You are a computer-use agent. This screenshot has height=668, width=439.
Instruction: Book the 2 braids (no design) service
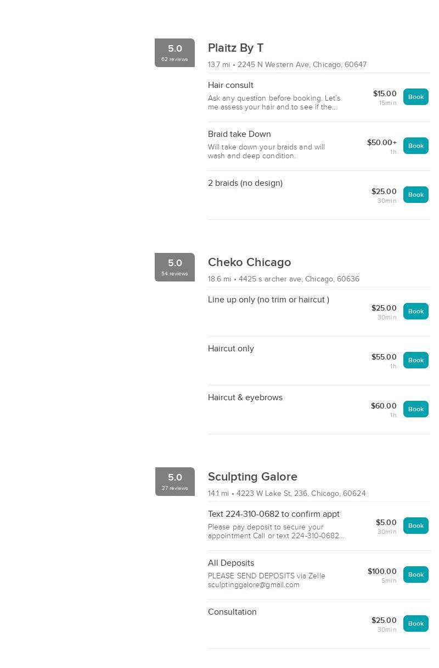tap(415, 195)
